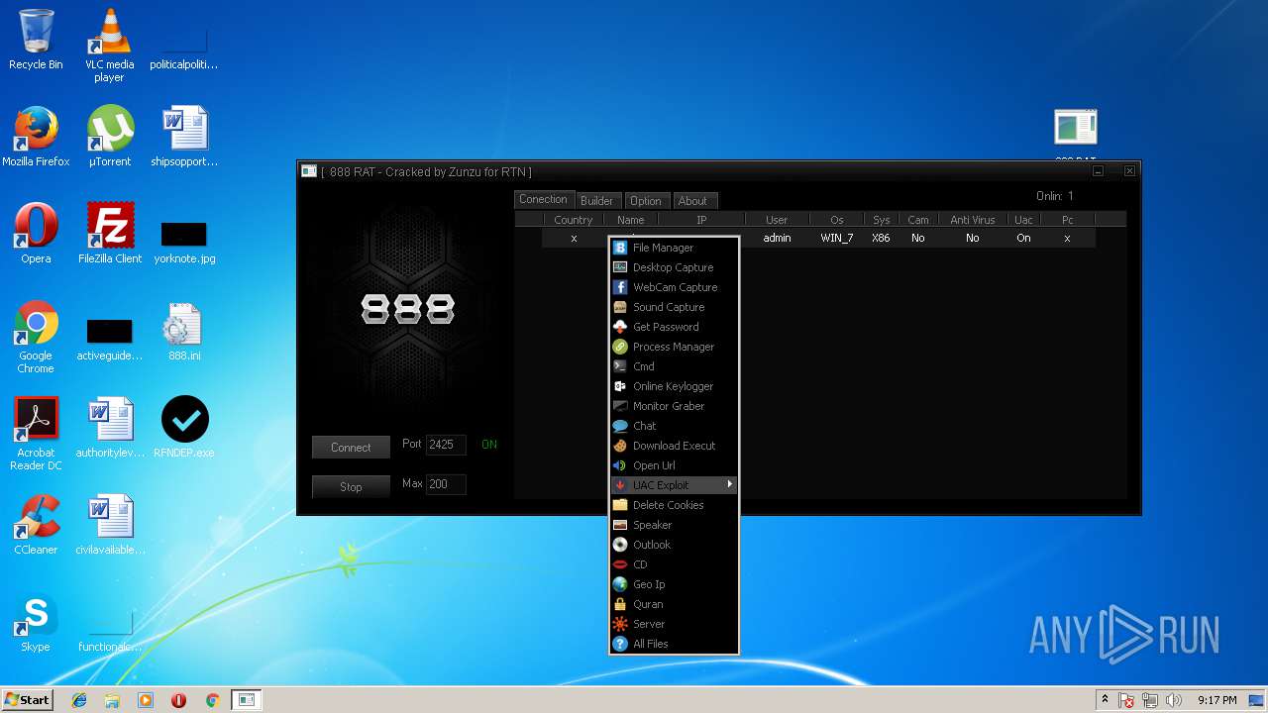Select Open Url menu entry
This screenshot has width=1268, height=713.
pyautogui.click(x=673, y=465)
